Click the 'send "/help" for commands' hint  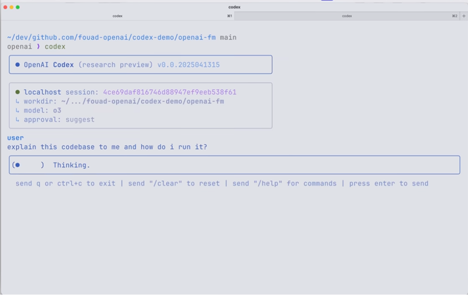[284, 183]
